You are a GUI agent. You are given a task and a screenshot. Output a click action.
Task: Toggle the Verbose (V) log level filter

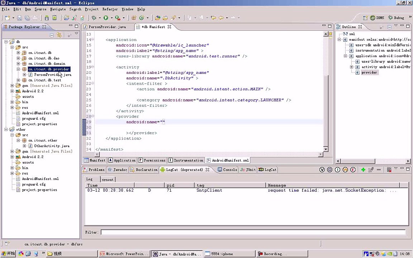[x=322, y=170]
